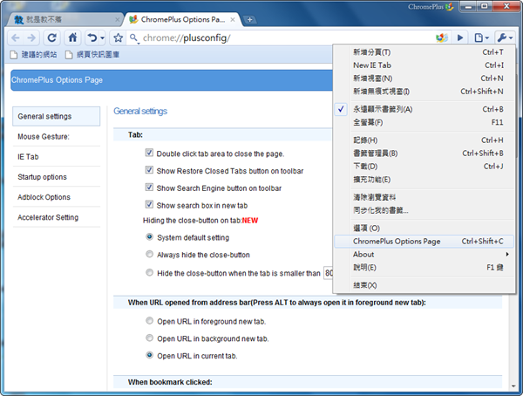Screen dimensions: 523x396
Task: Select Open URL in current tab
Action: pos(149,355)
